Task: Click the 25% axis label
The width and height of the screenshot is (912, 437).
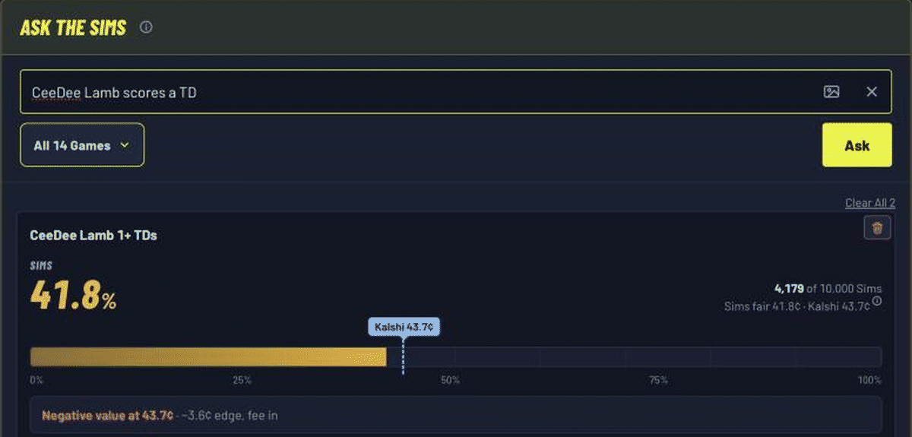Action: 242,380
